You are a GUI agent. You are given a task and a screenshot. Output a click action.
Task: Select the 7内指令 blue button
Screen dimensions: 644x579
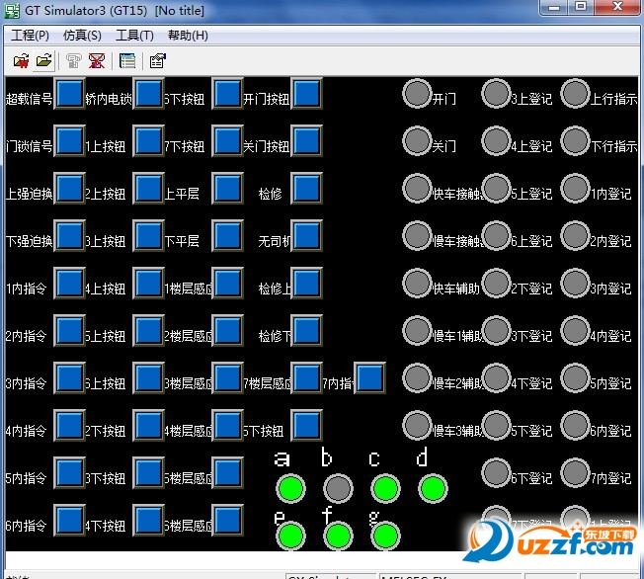pos(369,378)
